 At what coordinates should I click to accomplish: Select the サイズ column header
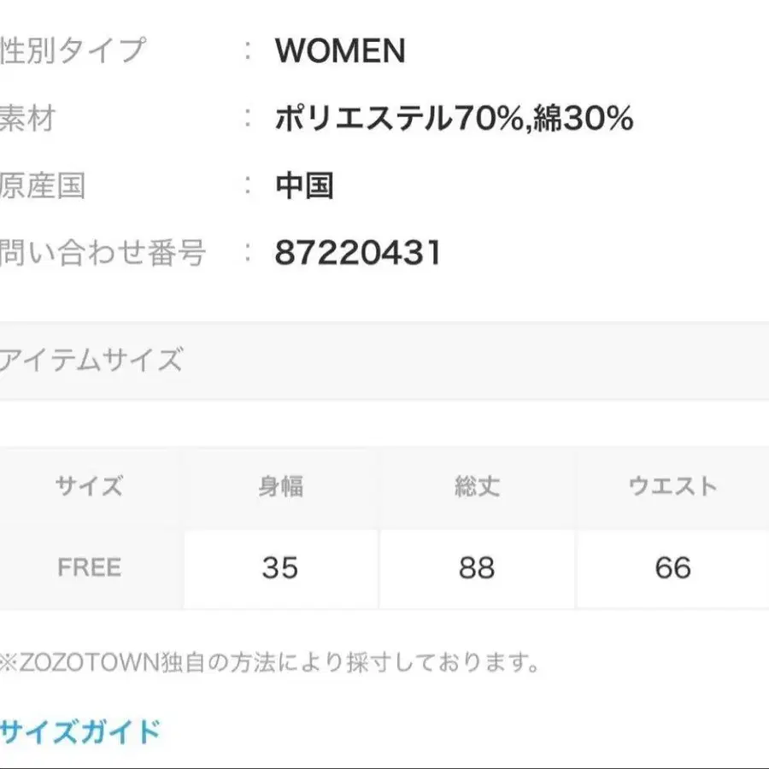(x=88, y=485)
